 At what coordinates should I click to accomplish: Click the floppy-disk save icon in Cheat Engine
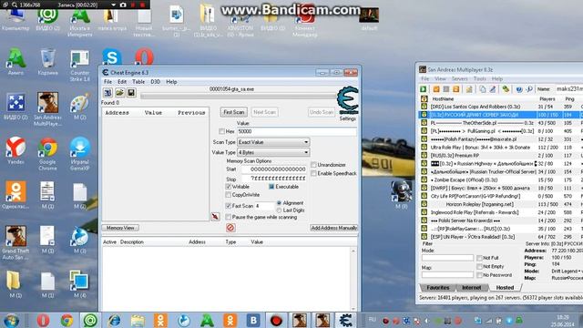131,93
